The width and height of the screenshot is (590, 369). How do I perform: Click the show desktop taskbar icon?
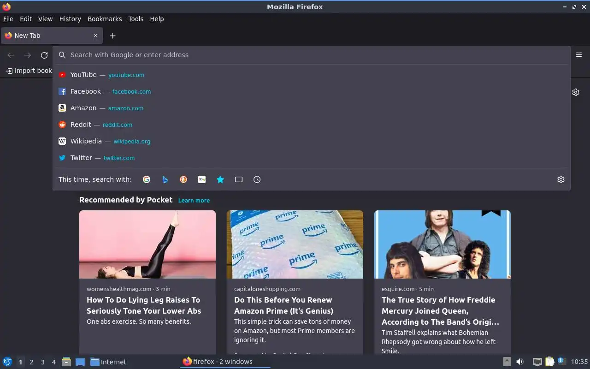(x=80, y=362)
